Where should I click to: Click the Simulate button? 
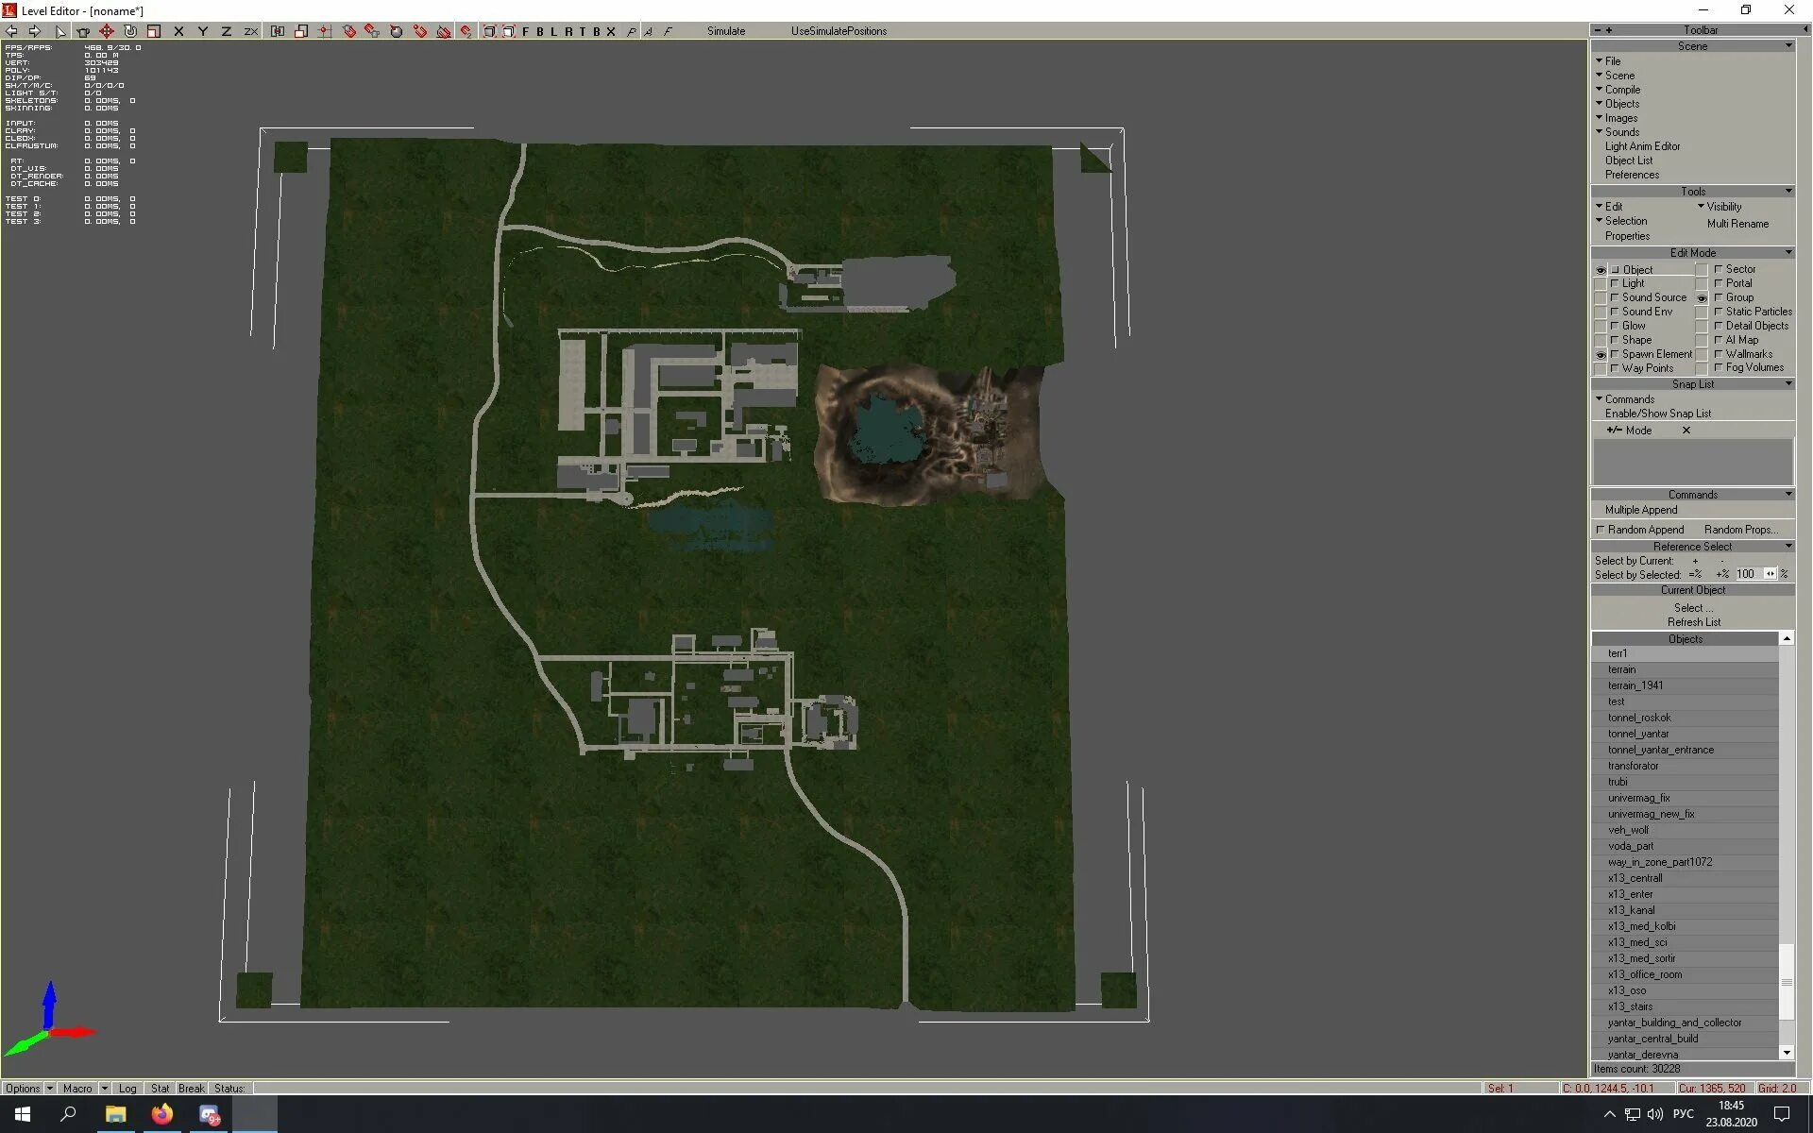click(725, 31)
